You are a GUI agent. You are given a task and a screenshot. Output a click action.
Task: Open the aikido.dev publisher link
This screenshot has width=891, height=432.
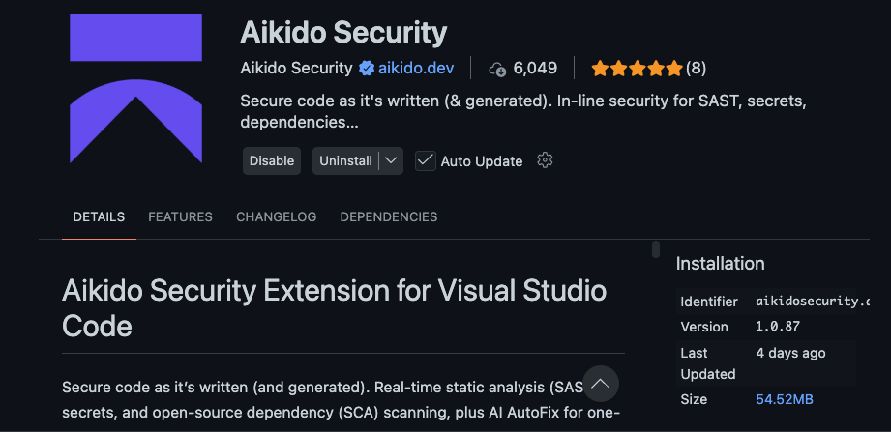point(417,68)
